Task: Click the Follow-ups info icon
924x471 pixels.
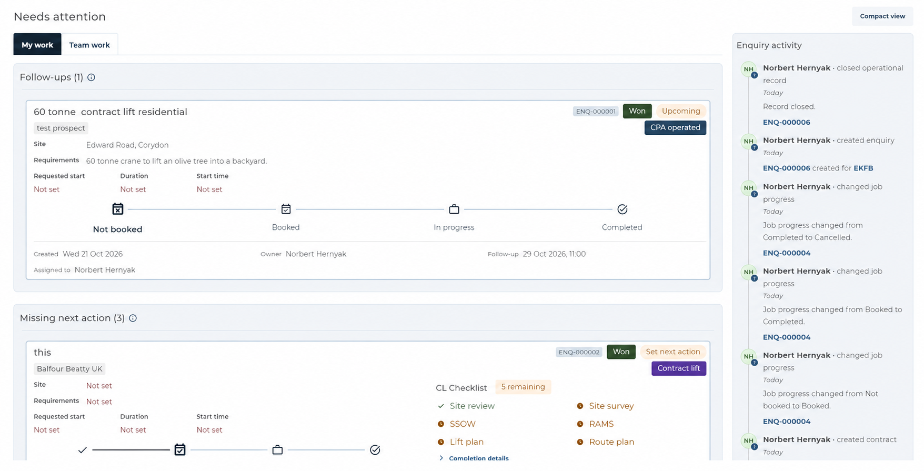Action: pyautogui.click(x=91, y=77)
